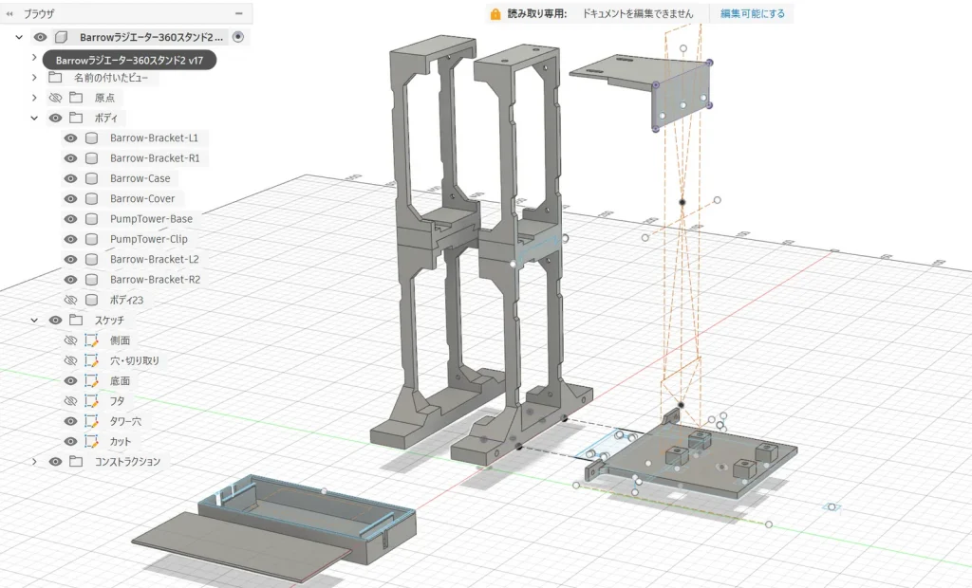Screen dimensions: 972x588
Task: Click the コンストラクション folder icon
Action: [x=76, y=462]
